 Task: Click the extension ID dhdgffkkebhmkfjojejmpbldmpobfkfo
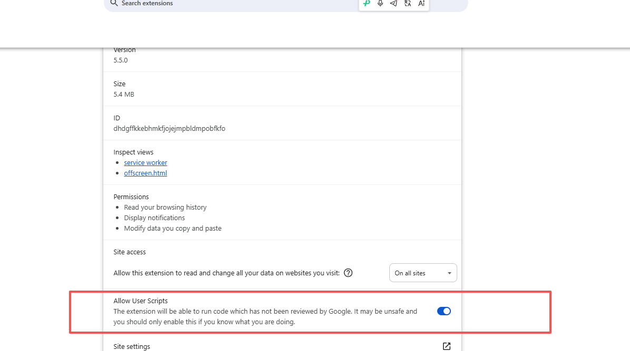(x=169, y=129)
